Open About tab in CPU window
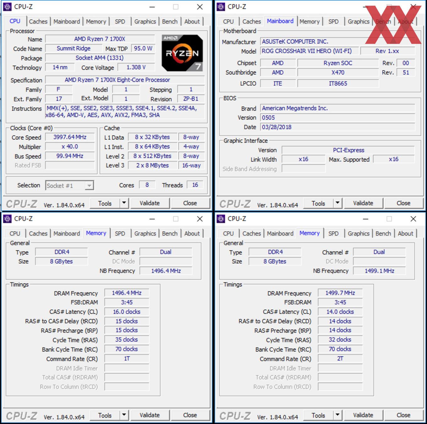Viewport: 427px width, 424px height. (x=192, y=21)
